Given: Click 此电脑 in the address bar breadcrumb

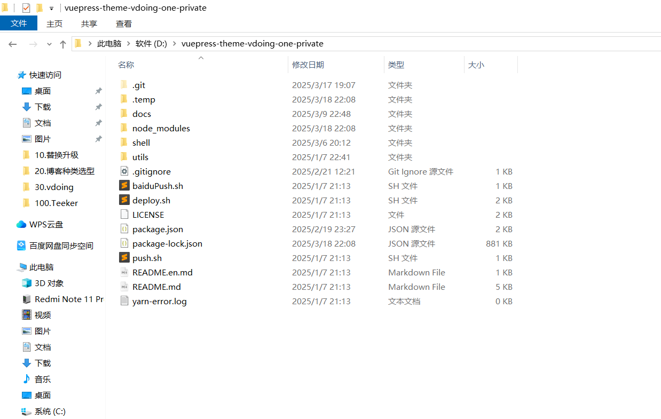Looking at the screenshot, I should click(109, 44).
